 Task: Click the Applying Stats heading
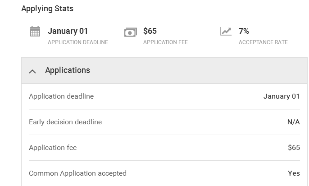pos(47,9)
